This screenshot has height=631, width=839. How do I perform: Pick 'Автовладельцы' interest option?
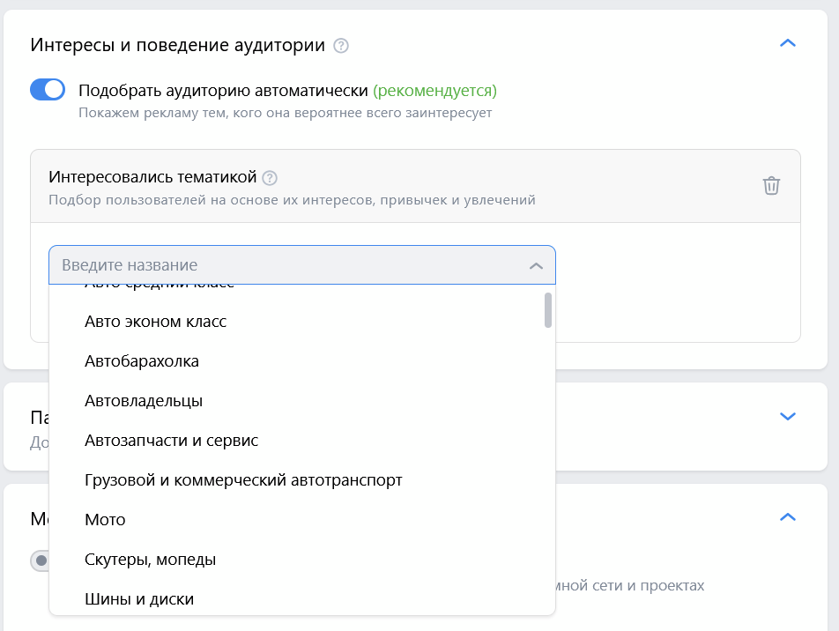[x=302, y=401]
